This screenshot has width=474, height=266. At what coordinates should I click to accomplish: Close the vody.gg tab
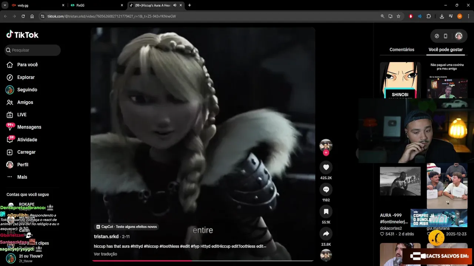(63, 5)
